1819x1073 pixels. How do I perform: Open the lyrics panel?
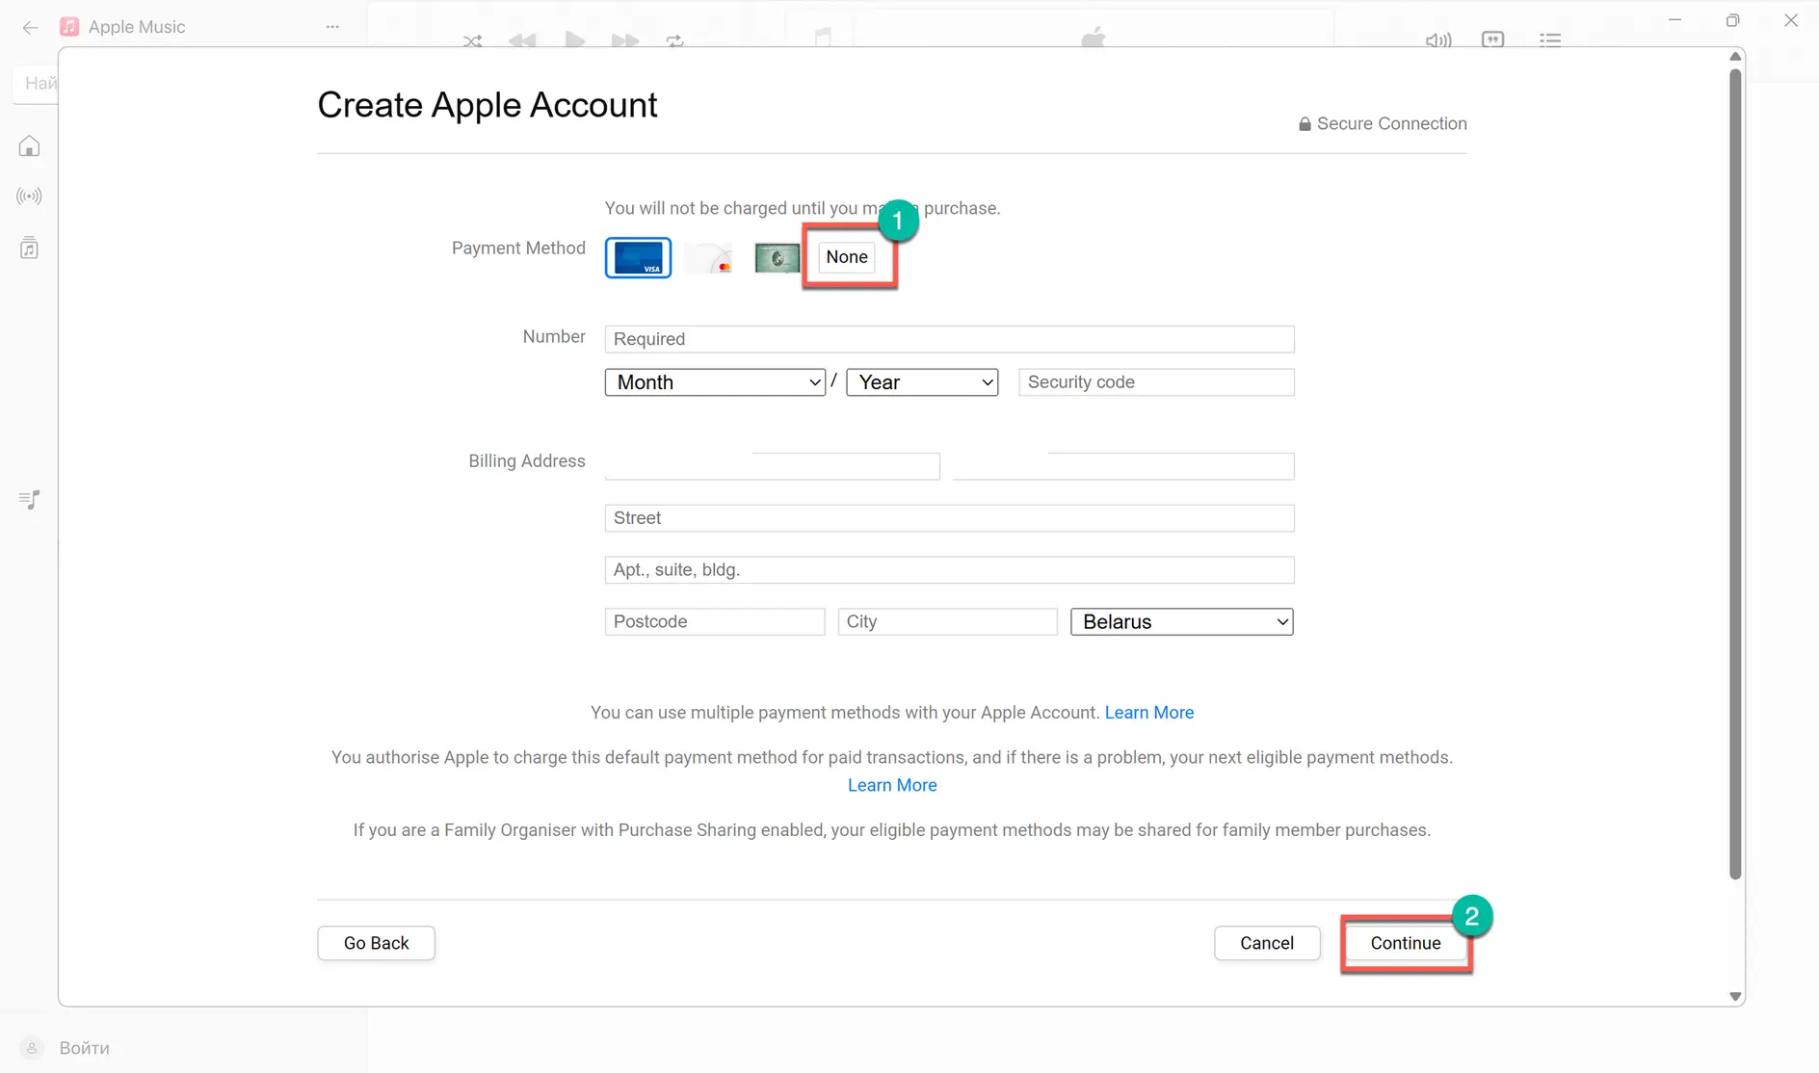point(1492,39)
